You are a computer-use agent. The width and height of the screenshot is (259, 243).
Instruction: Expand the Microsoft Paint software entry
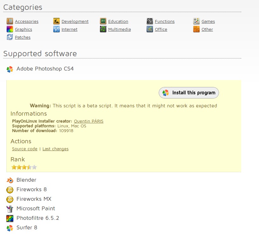[x=36, y=208]
